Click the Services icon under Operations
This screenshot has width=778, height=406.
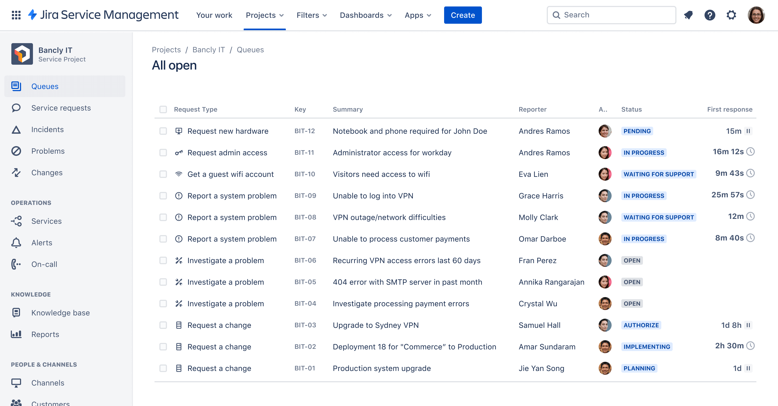16,221
